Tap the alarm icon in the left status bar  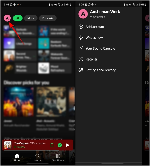pyautogui.click(x=52, y=5)
